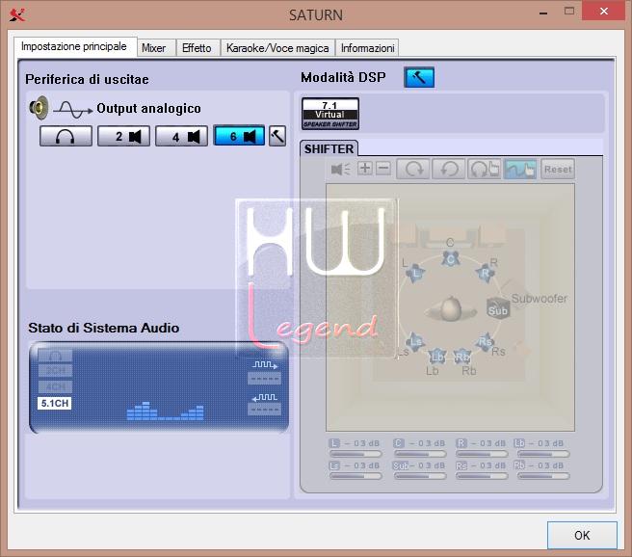Adjust the L channel dB slider
Viewport: 632px width, 557px height.
coord(355,454)
